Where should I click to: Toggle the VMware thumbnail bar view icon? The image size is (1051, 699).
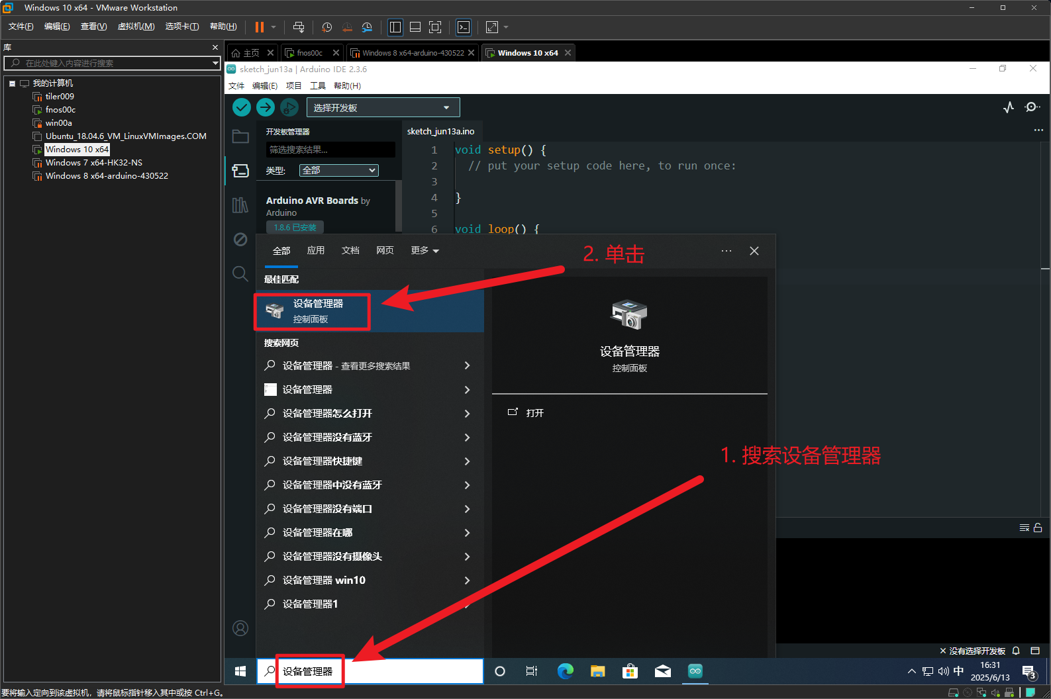click(415, 27)
